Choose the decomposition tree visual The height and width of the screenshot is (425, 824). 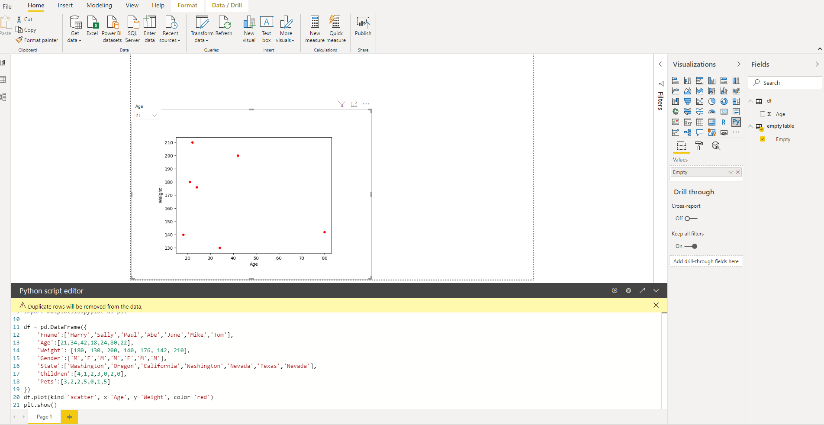[687, 132]
